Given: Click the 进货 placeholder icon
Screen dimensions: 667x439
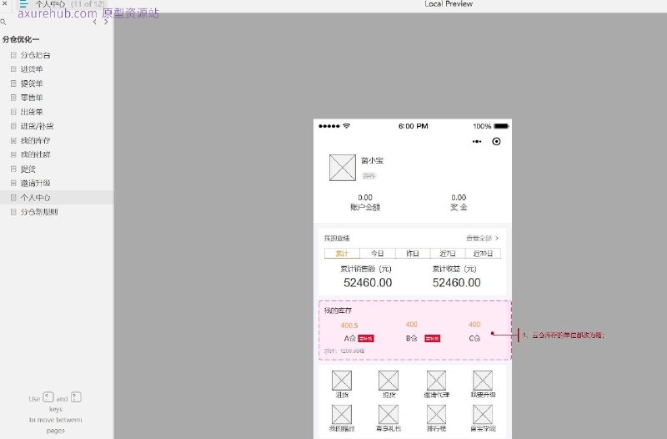Looking at the screenshot, I should 342,381.
